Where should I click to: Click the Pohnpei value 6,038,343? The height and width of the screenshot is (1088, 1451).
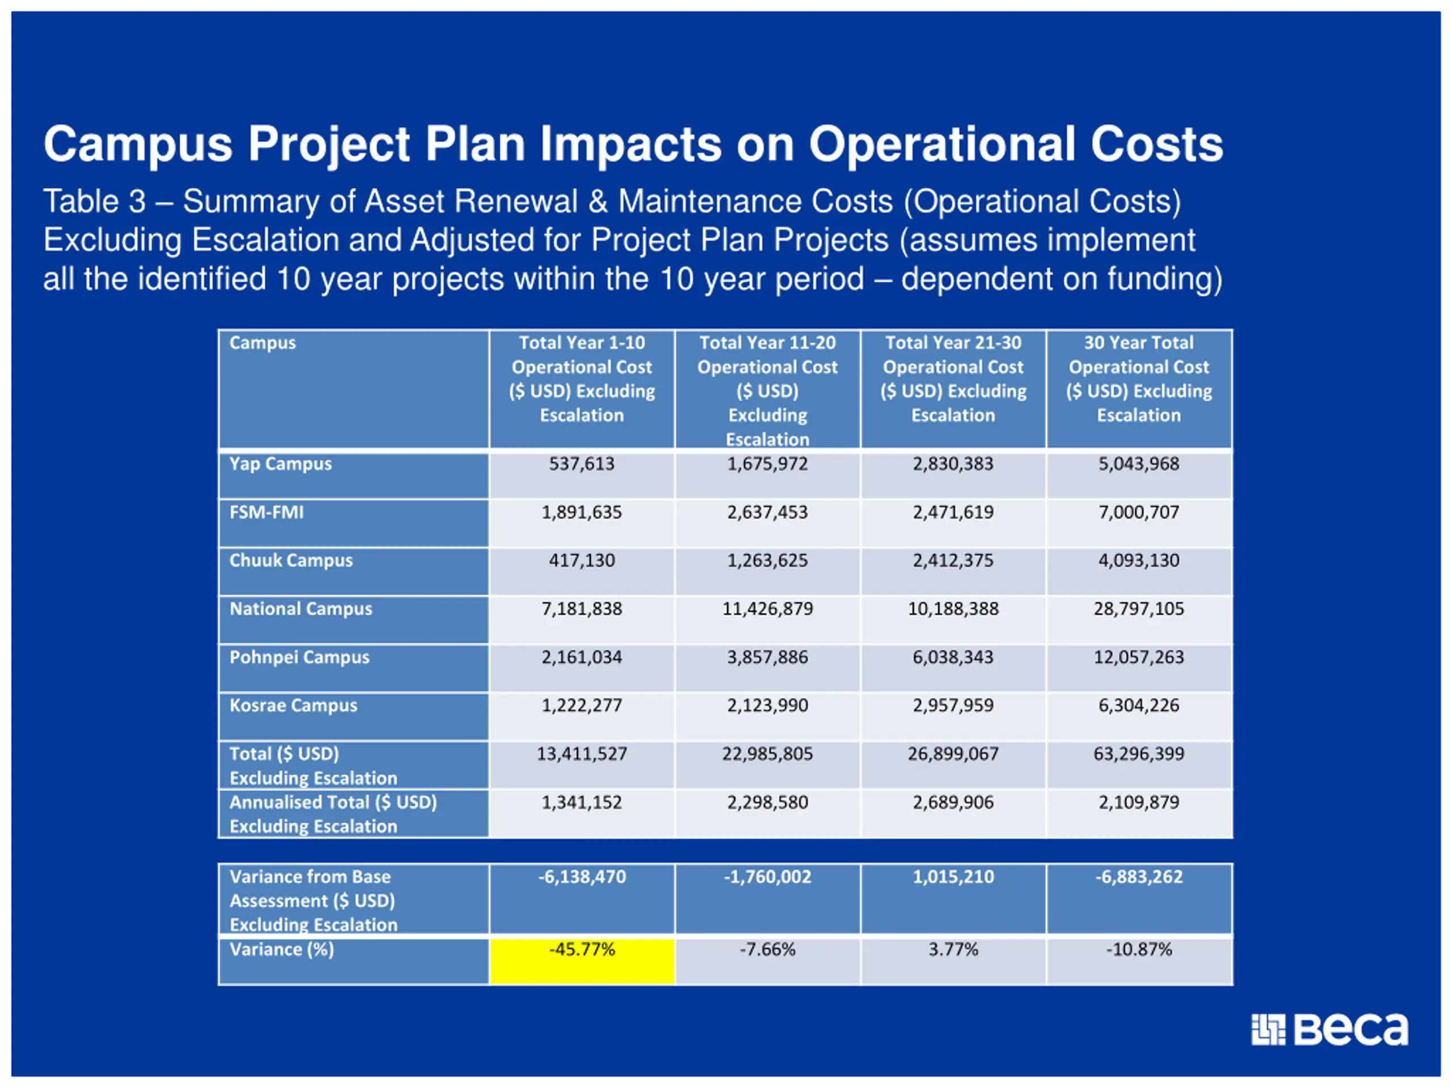pos(953,657)
